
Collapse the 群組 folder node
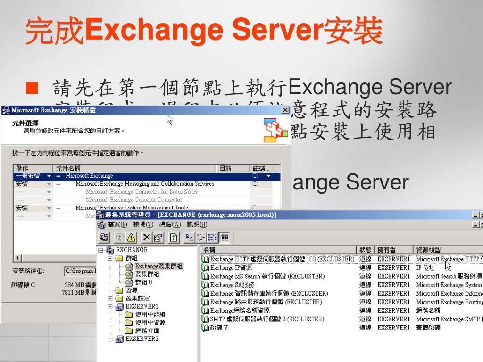click(x=110, y=258)
